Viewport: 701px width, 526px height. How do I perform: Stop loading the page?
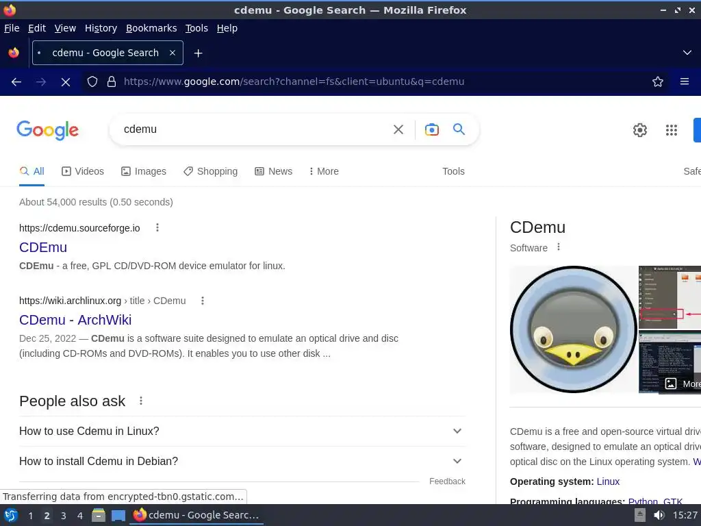pos(66,82)
